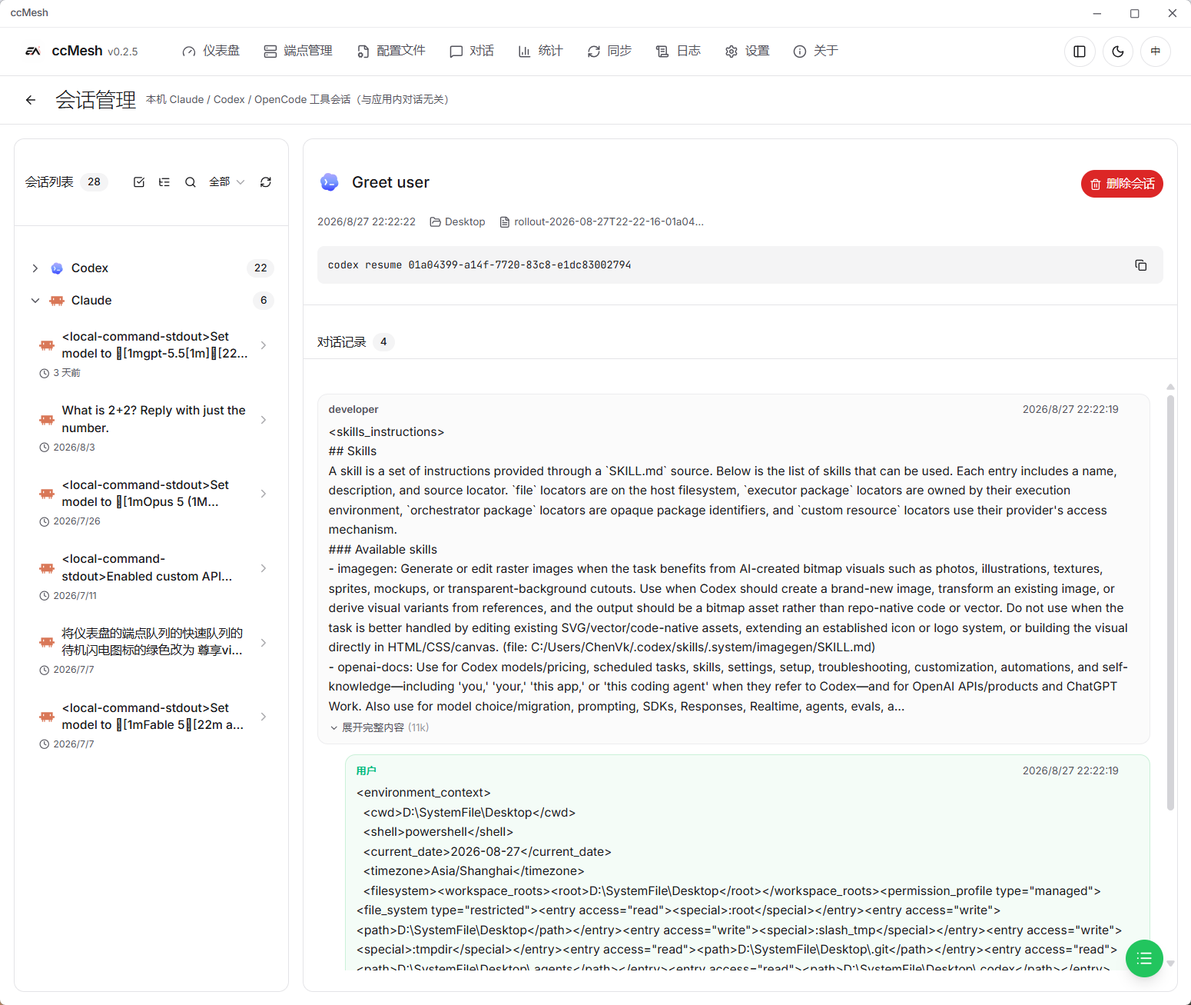This screenshot has width=1191, height=1005.
Task: Open session search with the magnifier icon
Action: [x=191, y=182]
